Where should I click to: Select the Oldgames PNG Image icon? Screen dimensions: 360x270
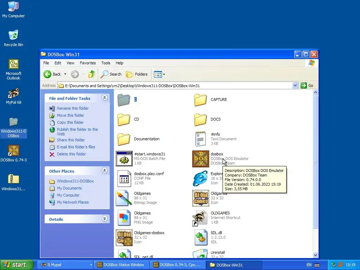[x=124, y=218]
